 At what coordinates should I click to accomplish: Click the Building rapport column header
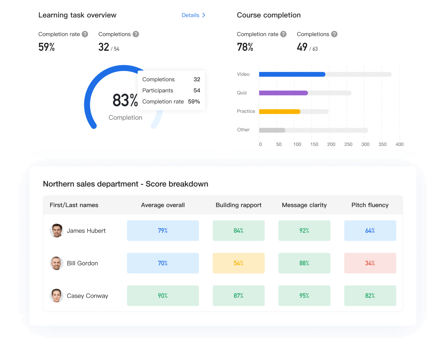[x=238, y=205]
